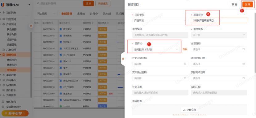Screen dimensions: 256x118
Task: Click the orange 搜索 button
Action: 89,3
